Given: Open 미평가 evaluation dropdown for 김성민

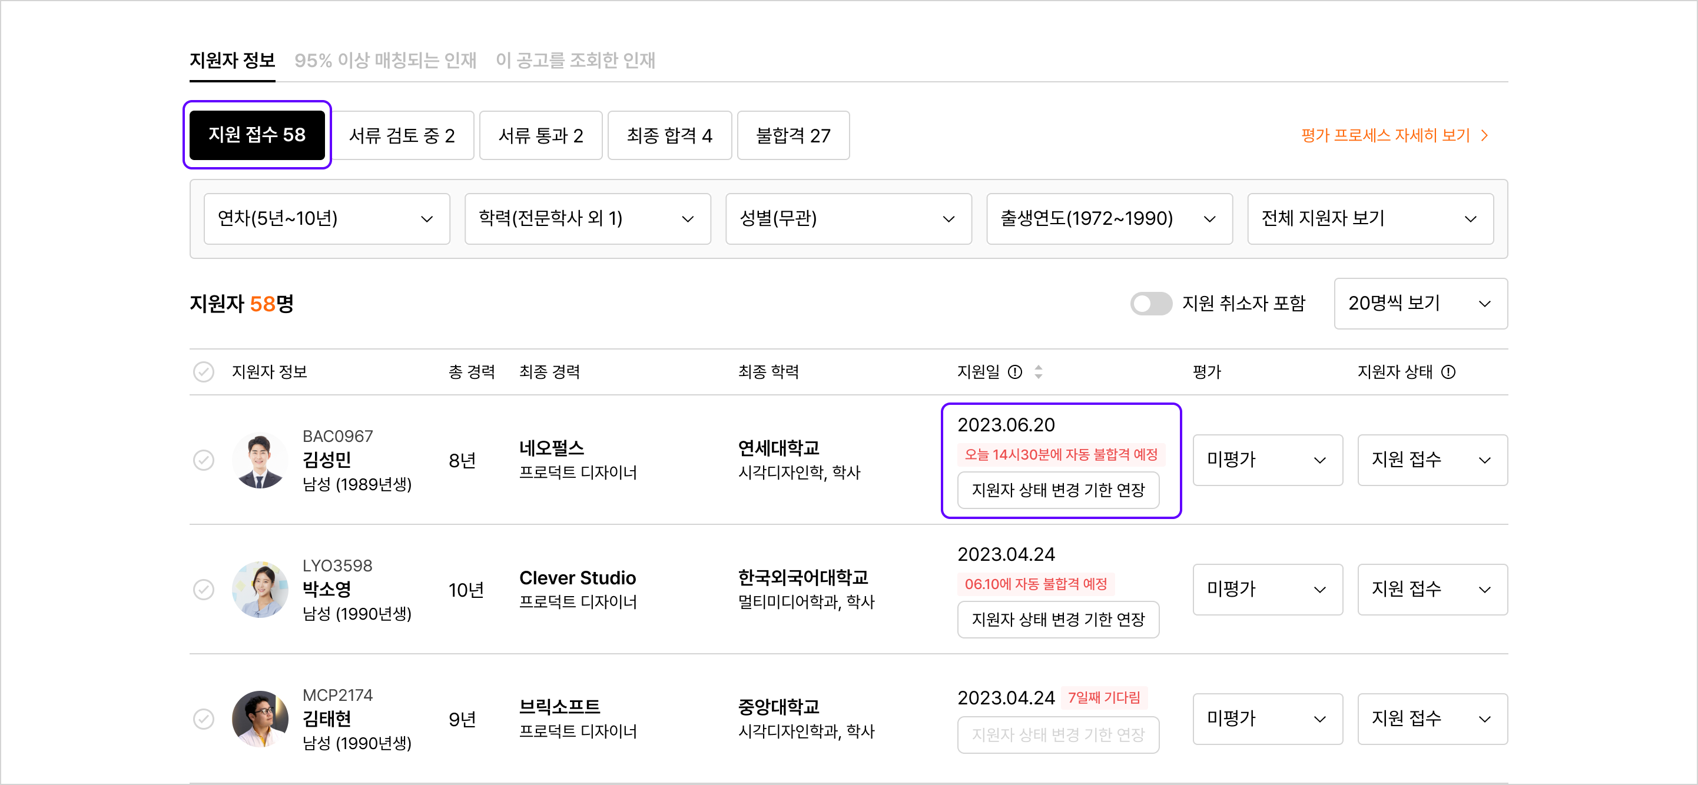Looking at the screenshot, I should pos(1267,460).
